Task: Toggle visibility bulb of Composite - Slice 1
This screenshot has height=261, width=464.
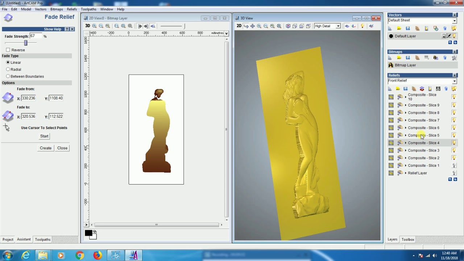Action: [x=453, y=165]
